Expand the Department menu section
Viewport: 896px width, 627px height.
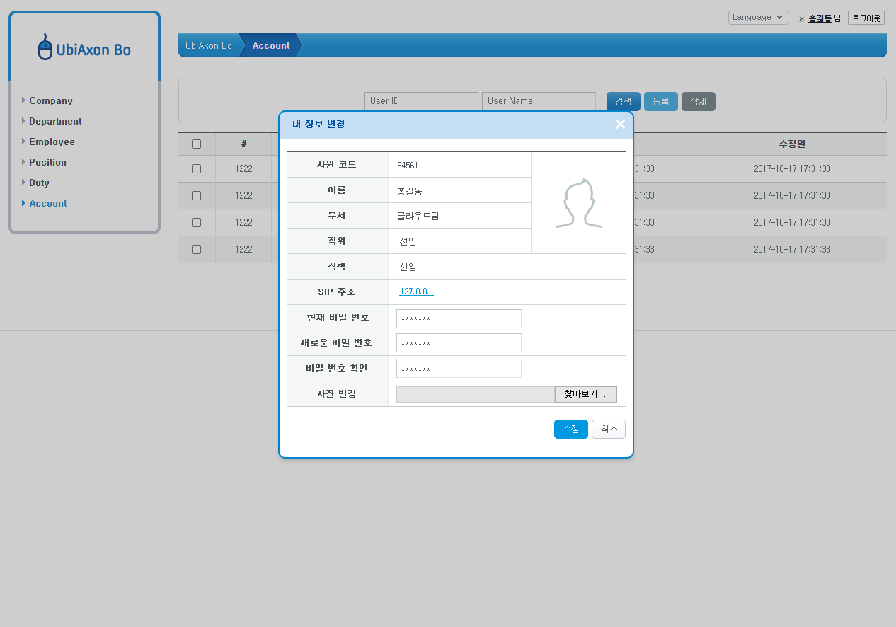tap(54, 121)
